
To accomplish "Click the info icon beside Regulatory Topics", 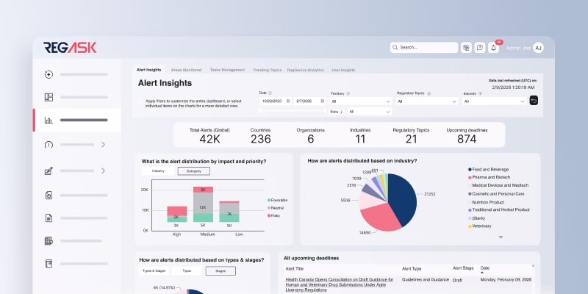I will (429, 93).
